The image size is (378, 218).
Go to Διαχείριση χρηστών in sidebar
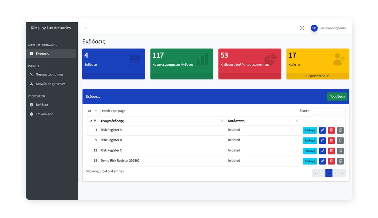(x=50, y=84)
